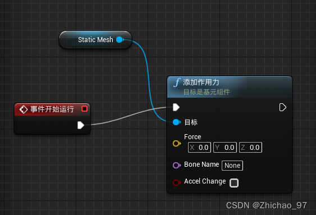Click the Bone Name label
Viewport: 316px width, 215px height.
pyautogui.click(x=201, y=164)
